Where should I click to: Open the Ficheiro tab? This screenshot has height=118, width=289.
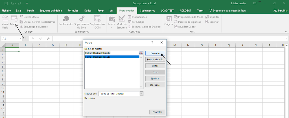[x=6, y=10]
